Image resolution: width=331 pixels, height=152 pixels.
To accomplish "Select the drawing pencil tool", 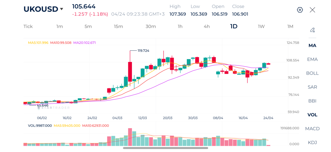I will (x=312, y=30).
